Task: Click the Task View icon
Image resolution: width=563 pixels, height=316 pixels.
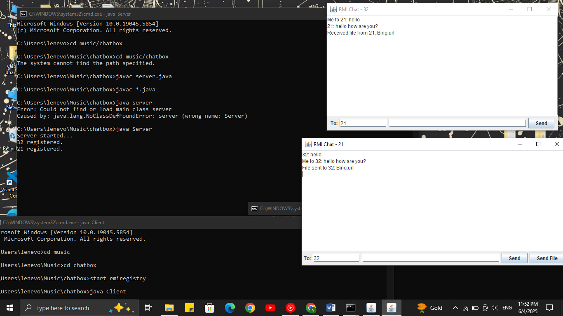Action: (148, 308)
